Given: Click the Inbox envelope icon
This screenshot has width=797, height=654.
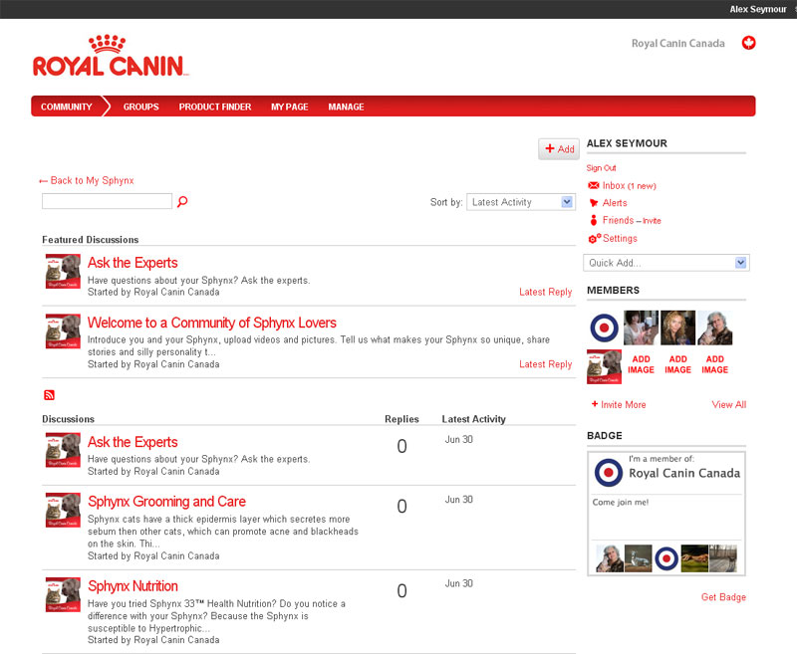Looking at the screenshot, I should [x=594, y=186].
